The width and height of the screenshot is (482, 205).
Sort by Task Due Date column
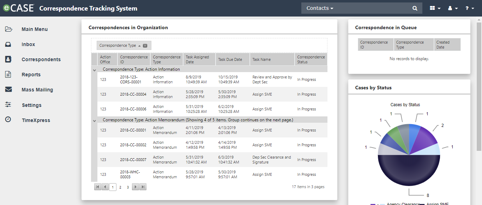[230, 59]
